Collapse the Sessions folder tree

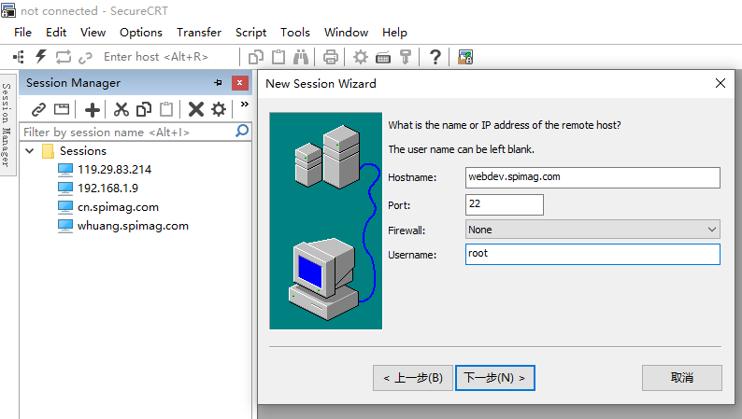(x=30, y=150)
